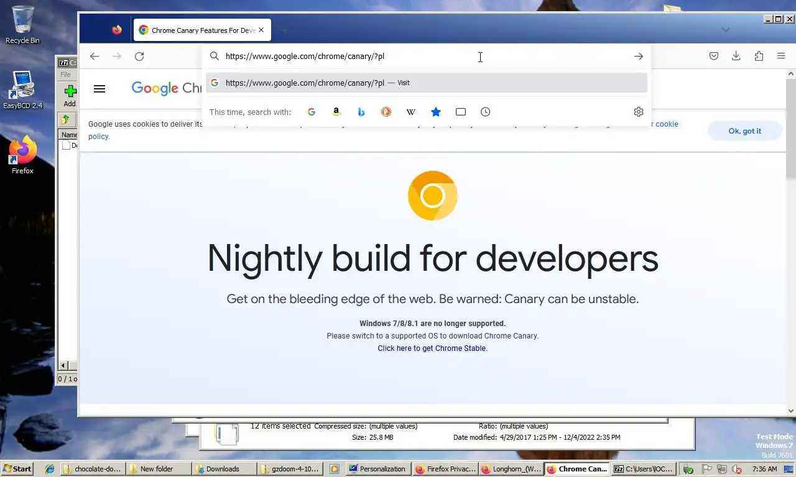Search this time with Bing
796x477 pixels.
tap(361, 112)
